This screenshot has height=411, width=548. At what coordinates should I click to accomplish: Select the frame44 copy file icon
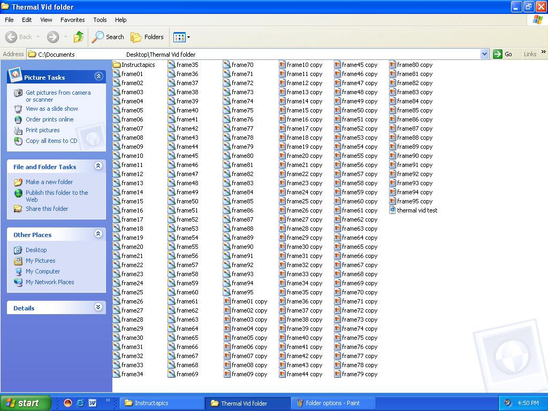point(283,374)
